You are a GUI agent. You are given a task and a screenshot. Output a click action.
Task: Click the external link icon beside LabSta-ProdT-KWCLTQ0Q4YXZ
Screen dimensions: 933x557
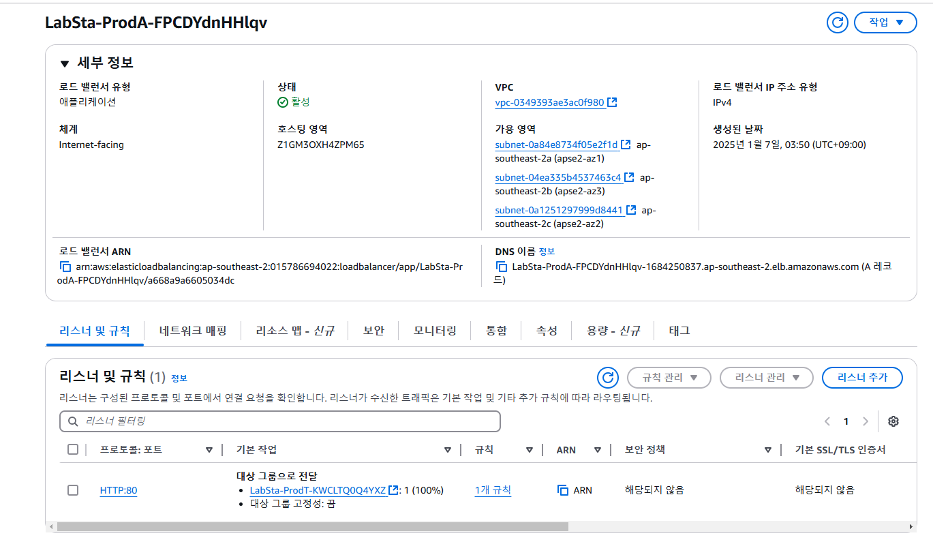coord(393,490)
